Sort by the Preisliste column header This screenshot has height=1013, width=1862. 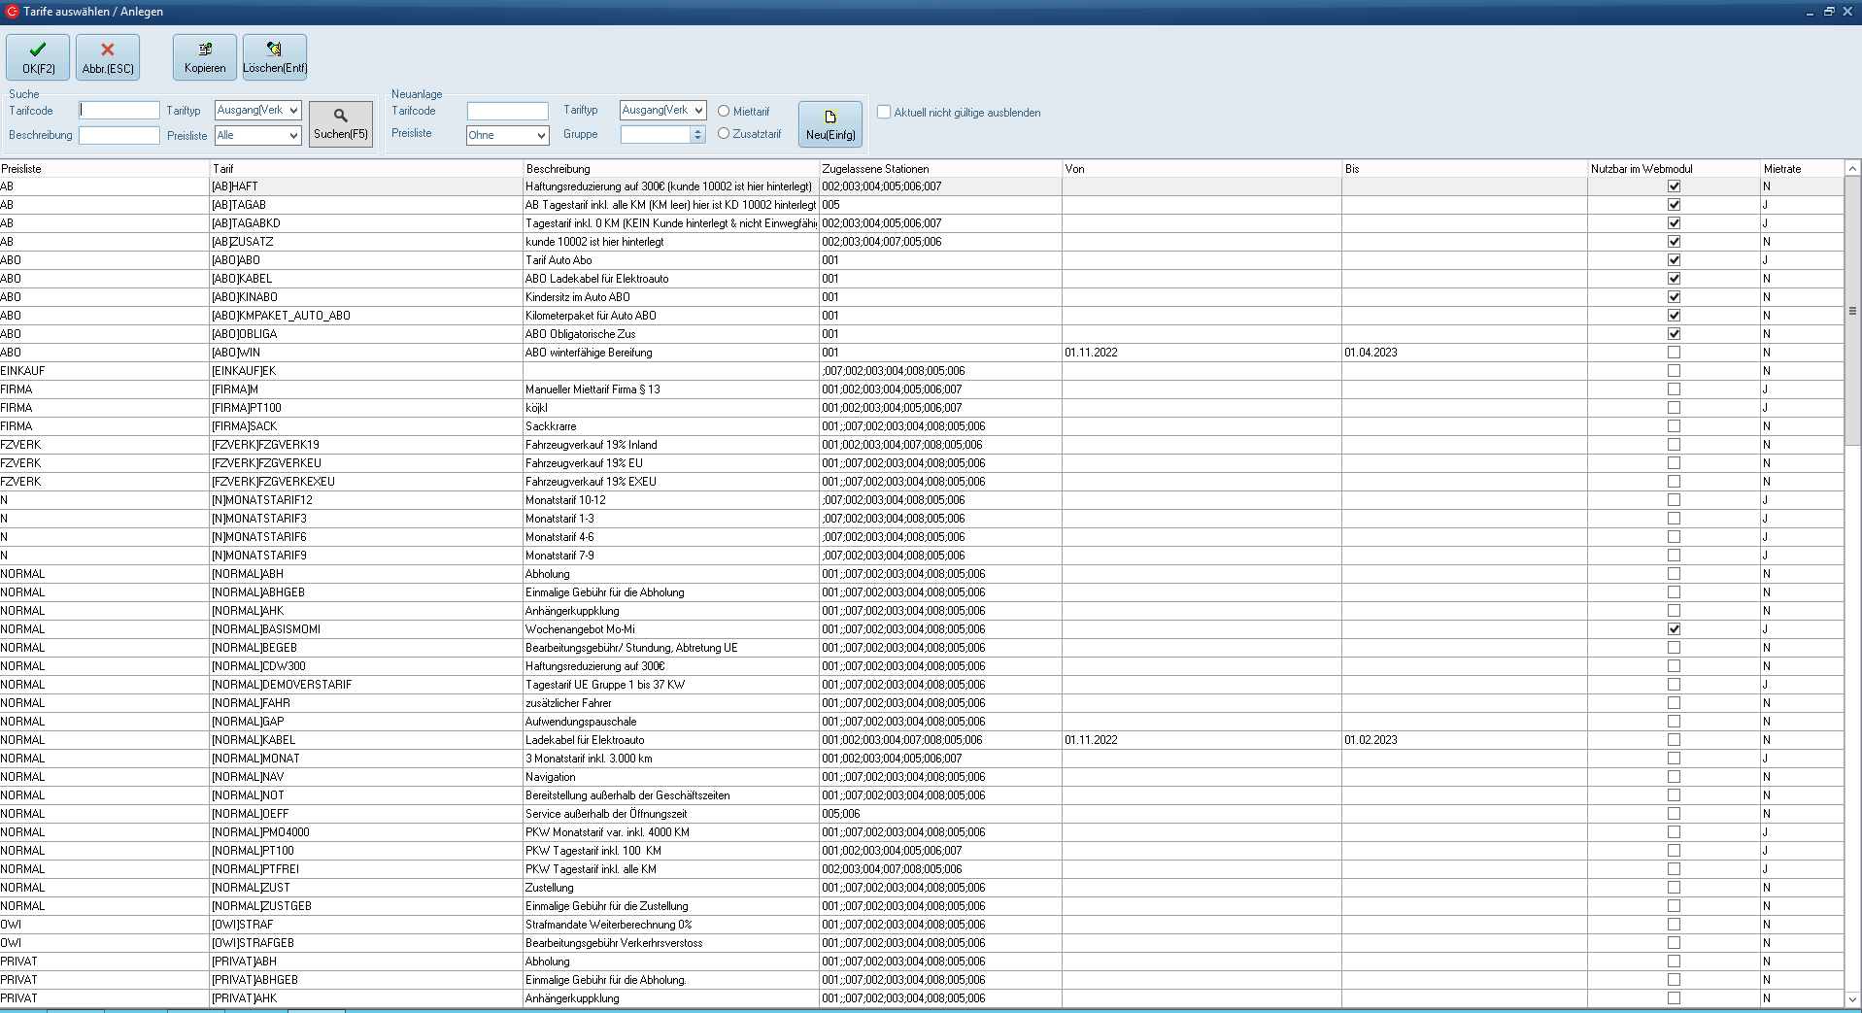click(104, 169)
